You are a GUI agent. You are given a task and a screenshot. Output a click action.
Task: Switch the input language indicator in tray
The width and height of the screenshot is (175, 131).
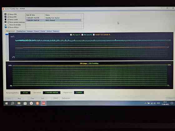[x=158, y=103]
